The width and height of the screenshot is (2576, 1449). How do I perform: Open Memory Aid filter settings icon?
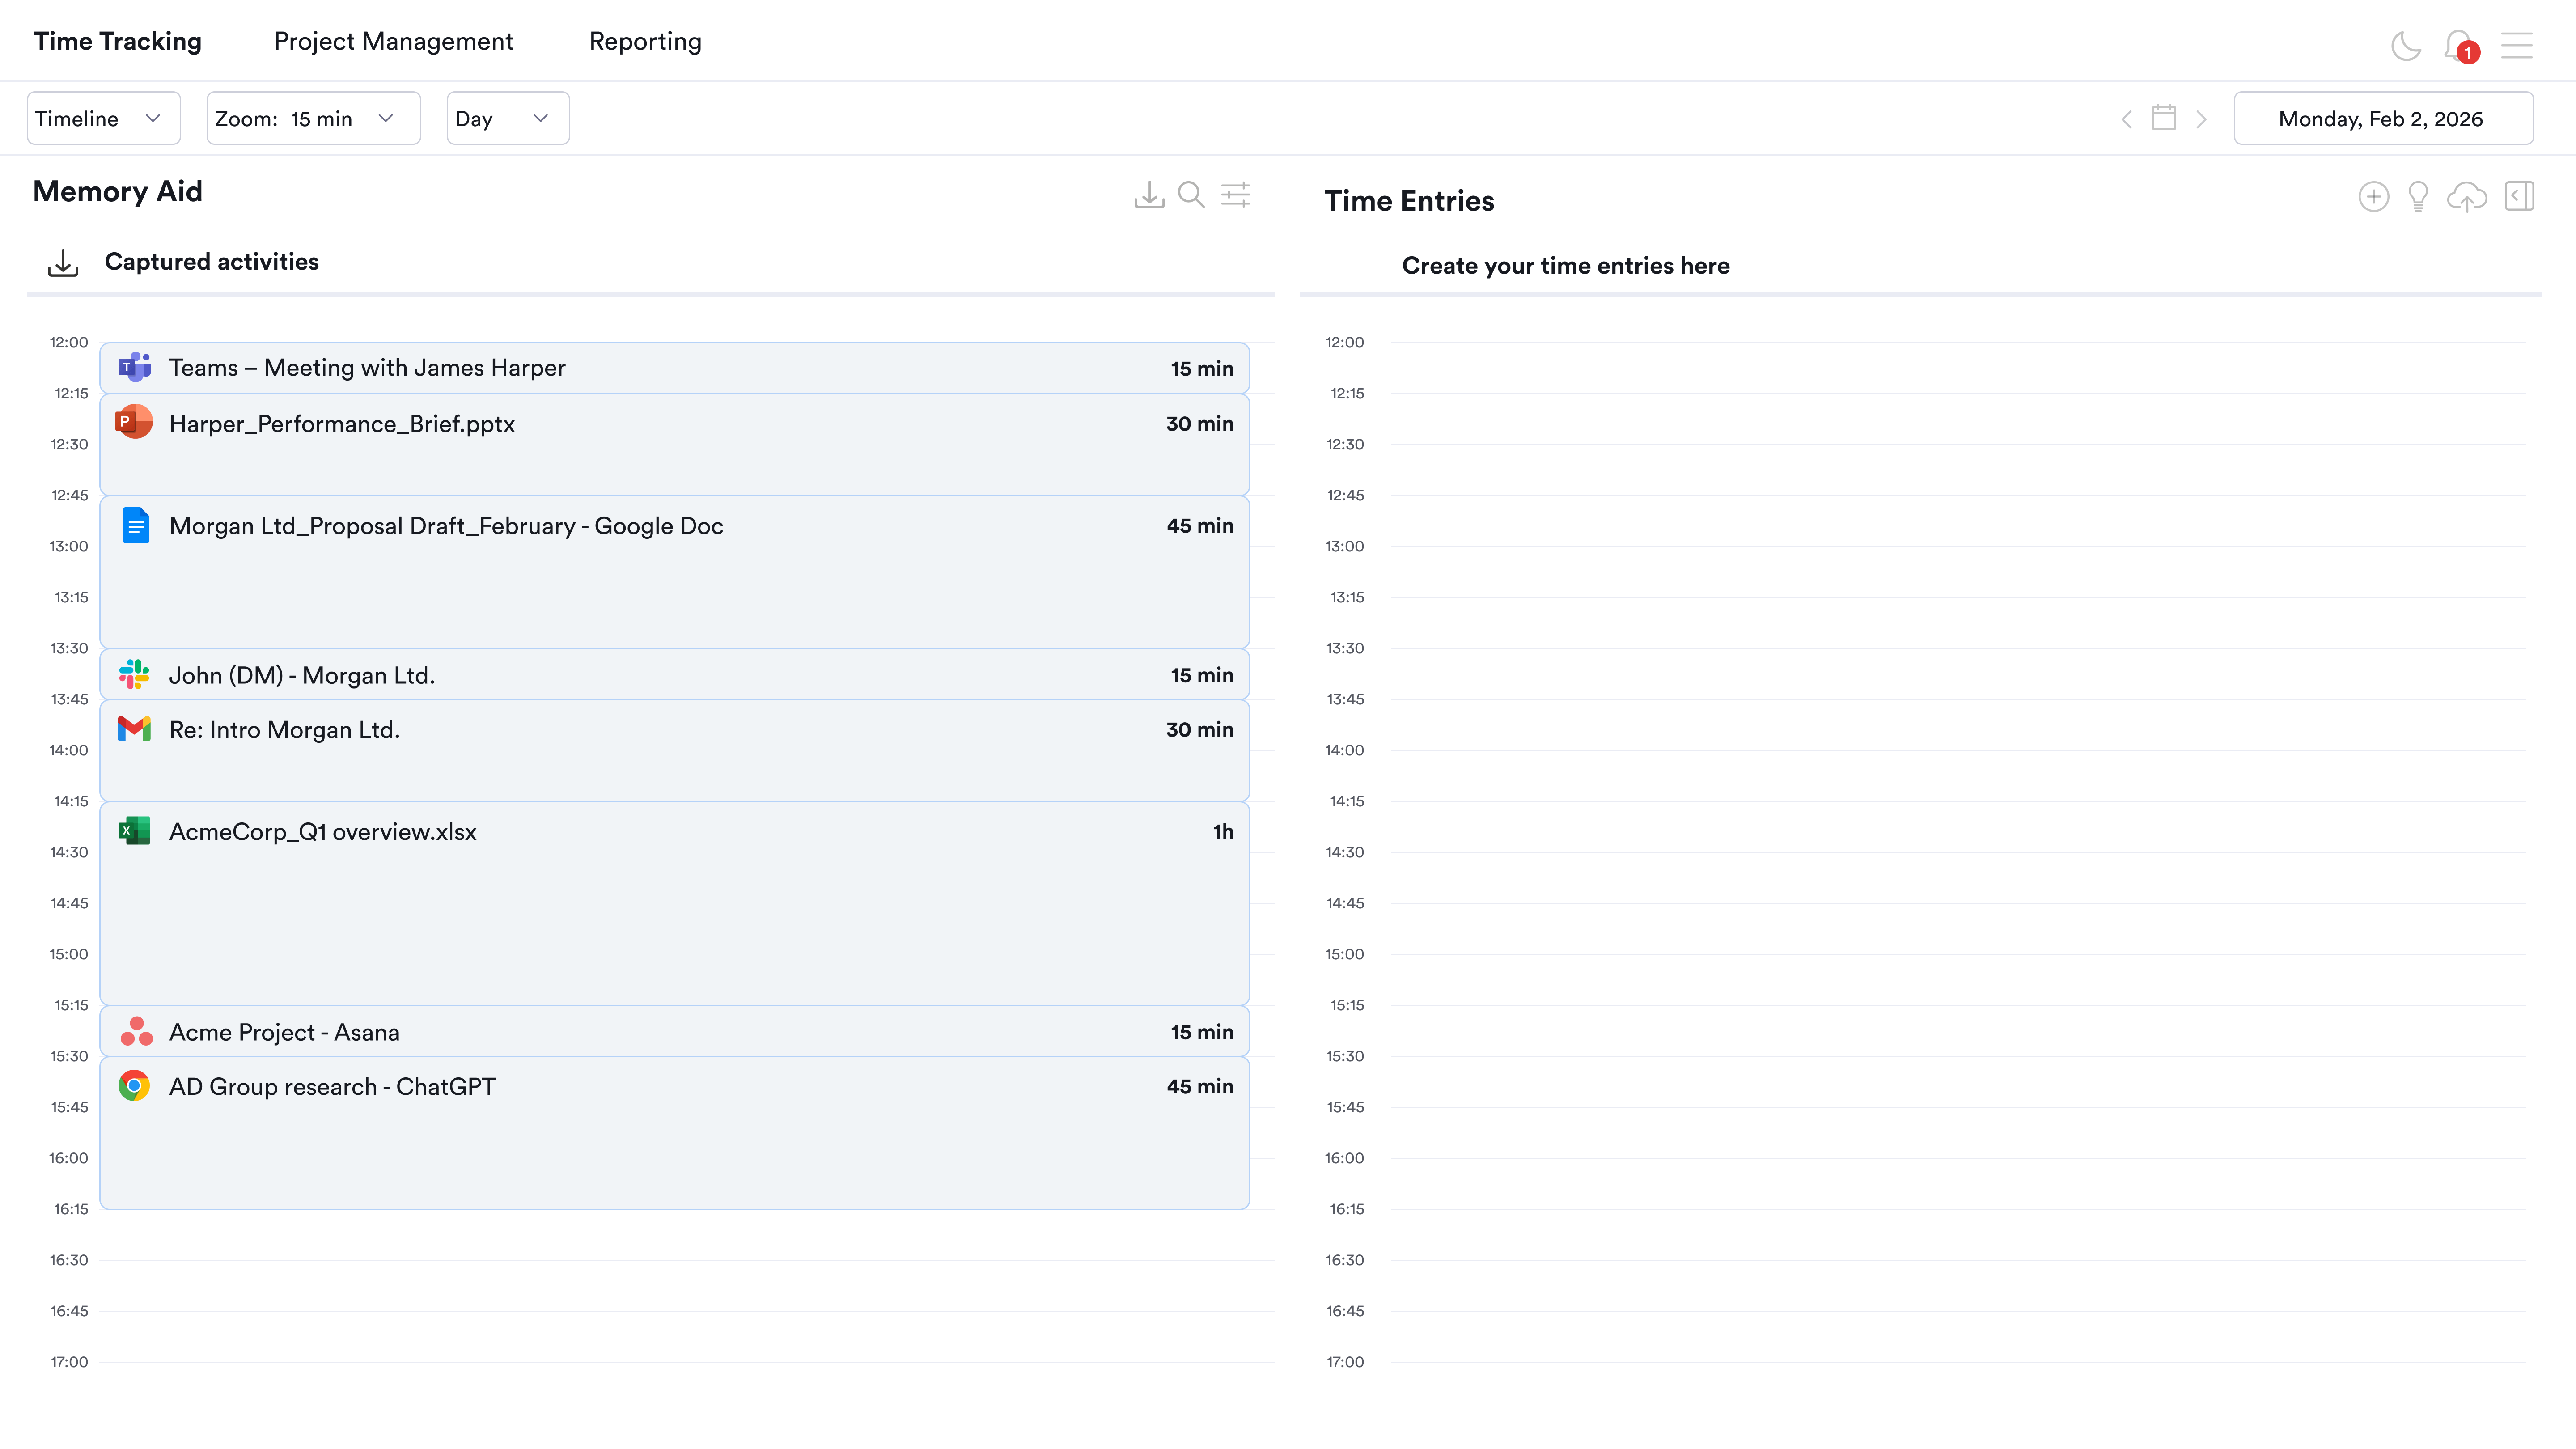[x=1236, y=195]
